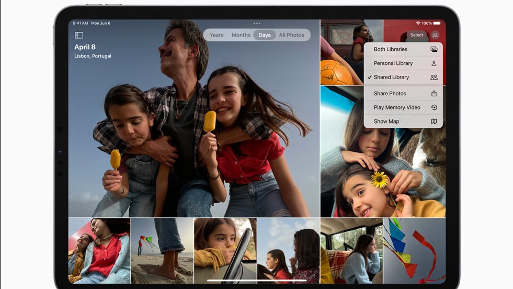Image resolution: width=513 pixels, height=289 pixels.
Task: Choose Play Memory Video menu entry
Action: click(397, 107)
